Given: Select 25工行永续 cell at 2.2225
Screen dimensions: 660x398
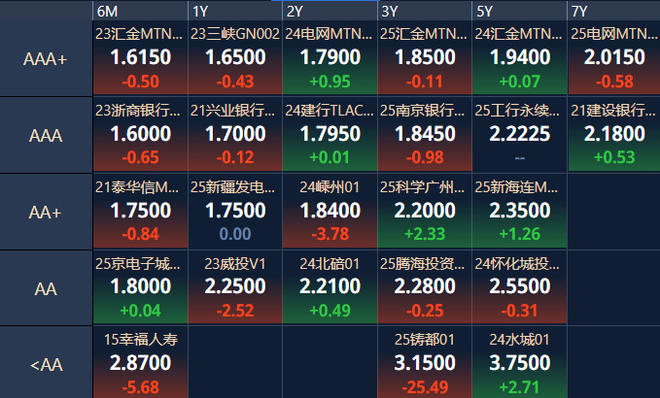Looking at the screenshot, I should (519, 134).
